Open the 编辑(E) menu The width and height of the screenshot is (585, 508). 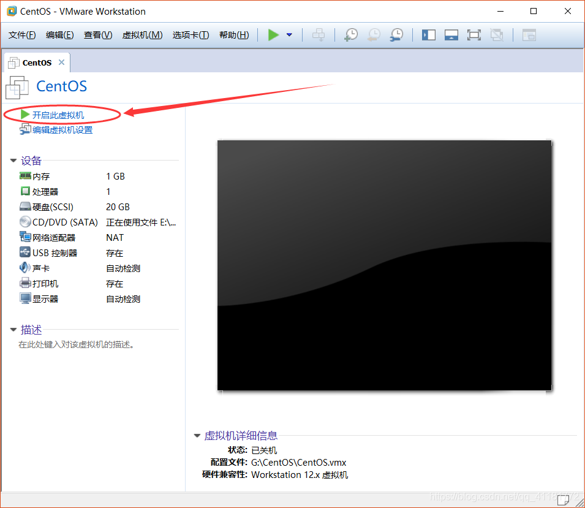click(x=59, y=35)
